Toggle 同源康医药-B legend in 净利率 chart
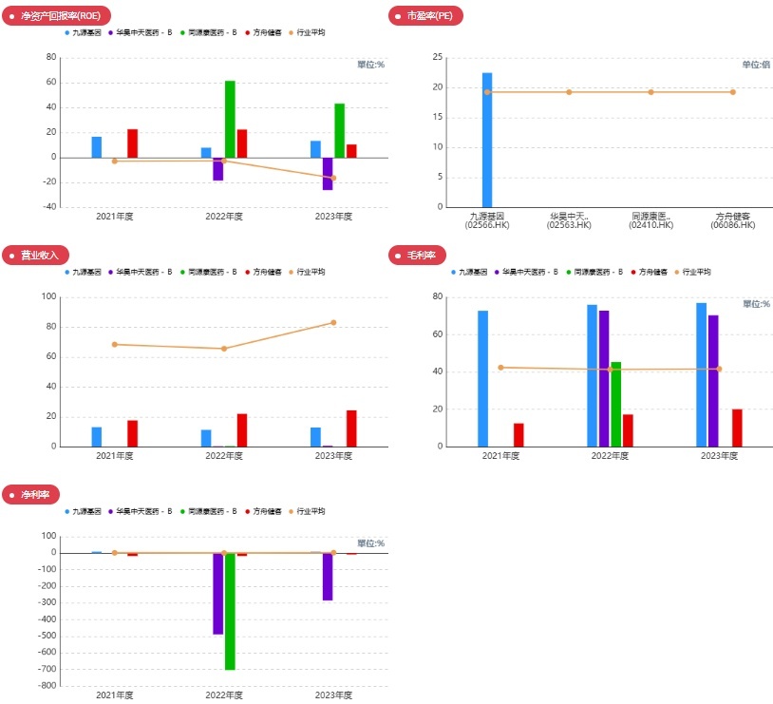773x704 pixels. [x=207, y=511]
